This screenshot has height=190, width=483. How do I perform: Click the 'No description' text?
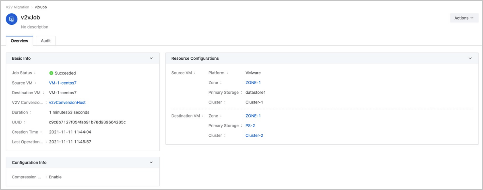point(35,27)
